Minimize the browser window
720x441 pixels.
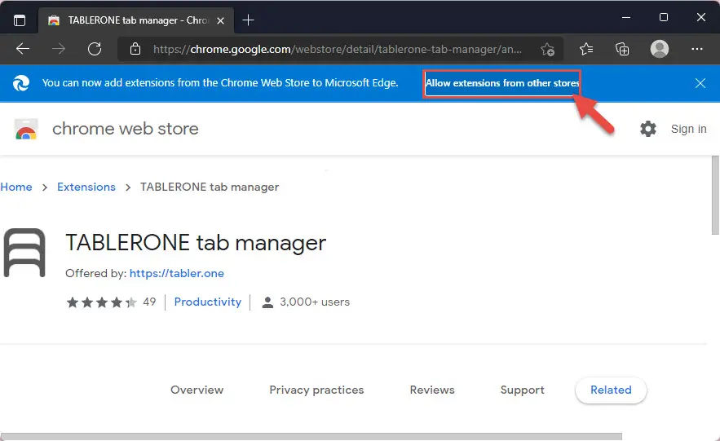point(626,17)
